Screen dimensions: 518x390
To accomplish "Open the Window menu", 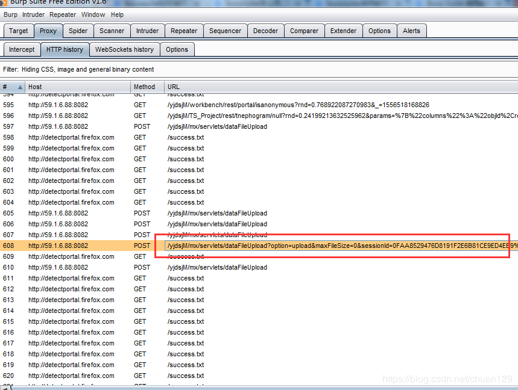I will (93, 14).
